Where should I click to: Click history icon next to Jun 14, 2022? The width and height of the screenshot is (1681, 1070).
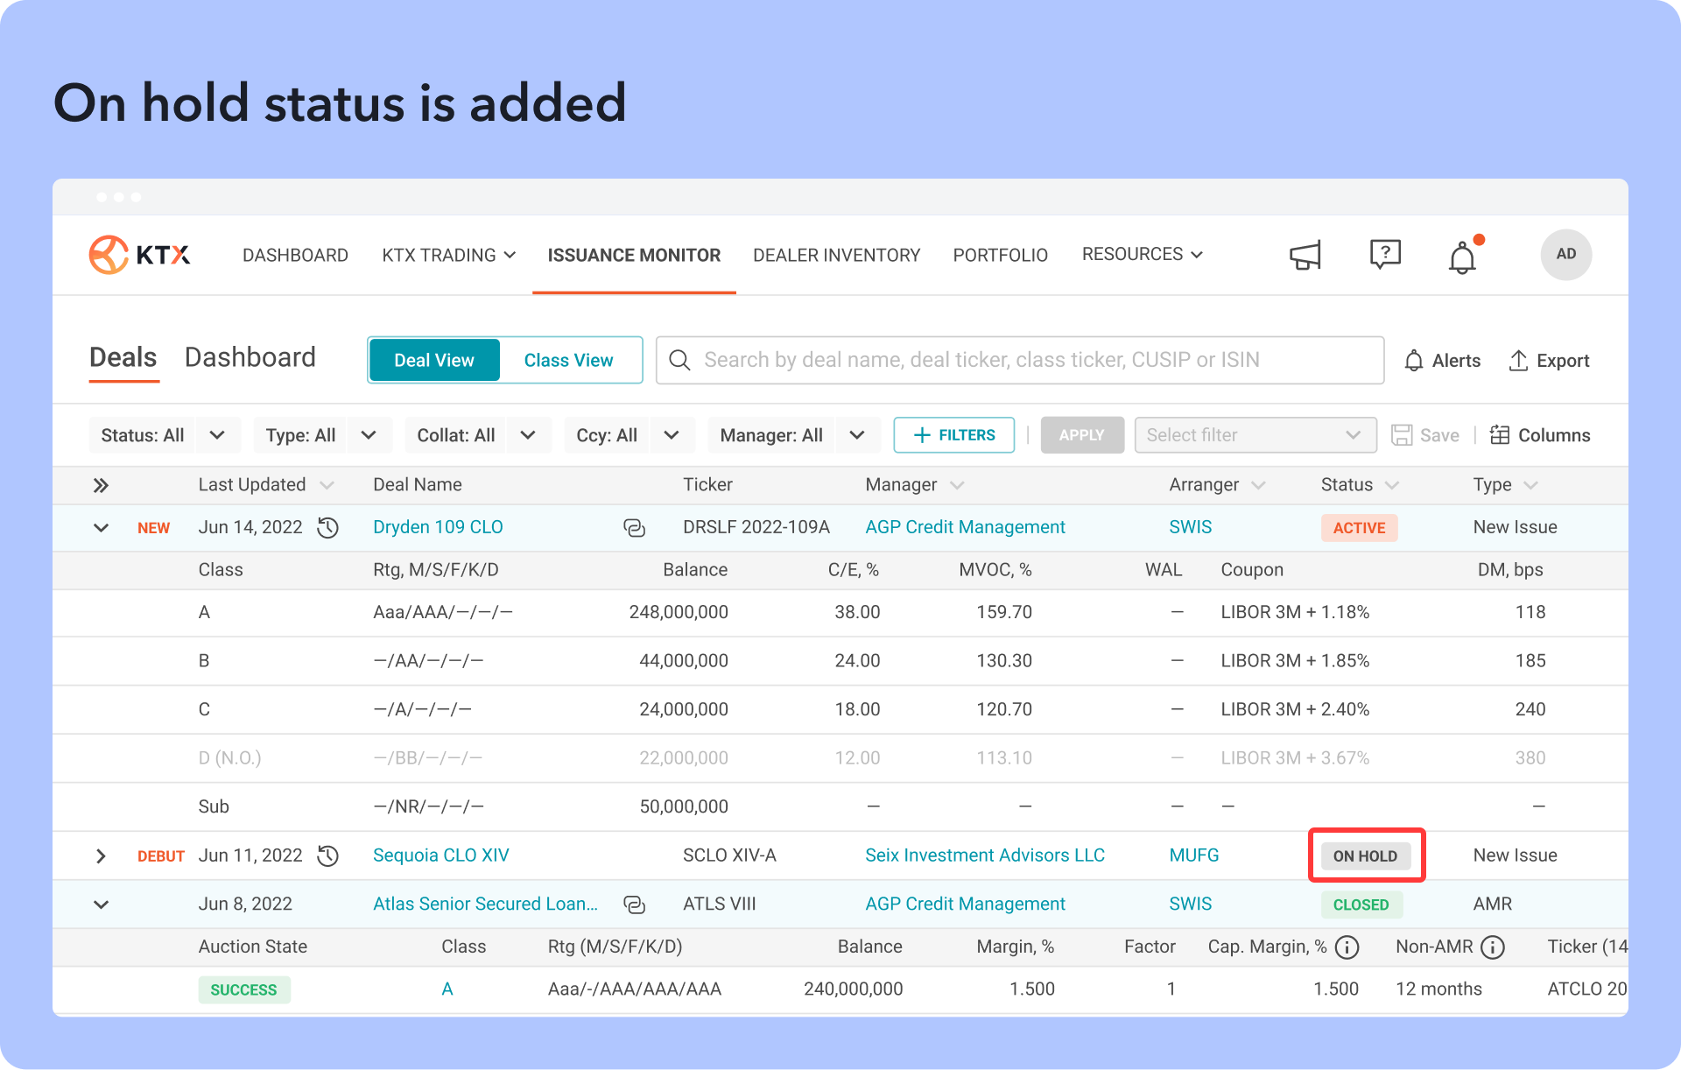(x=328, y=527)
